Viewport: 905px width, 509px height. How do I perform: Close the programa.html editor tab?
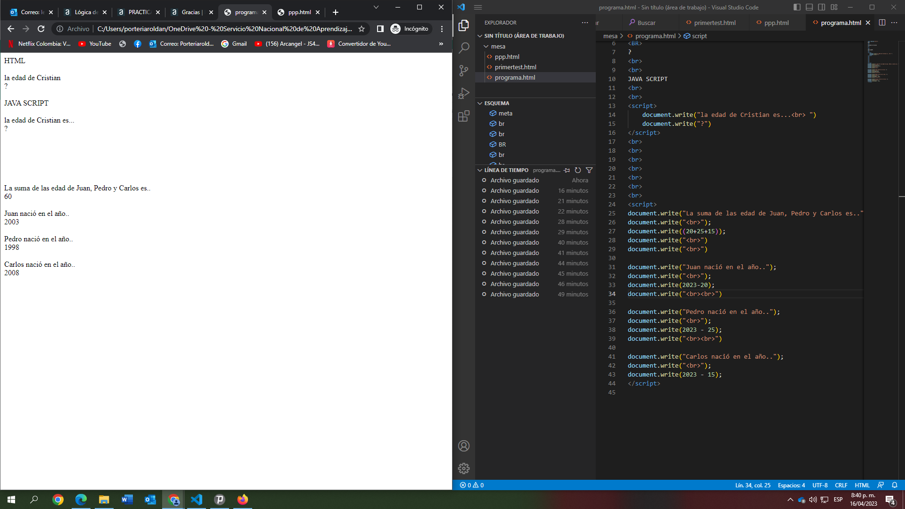[x=868, y=23]
